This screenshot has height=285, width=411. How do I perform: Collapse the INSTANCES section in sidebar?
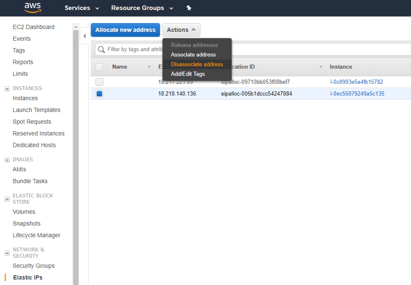(7, 88)
